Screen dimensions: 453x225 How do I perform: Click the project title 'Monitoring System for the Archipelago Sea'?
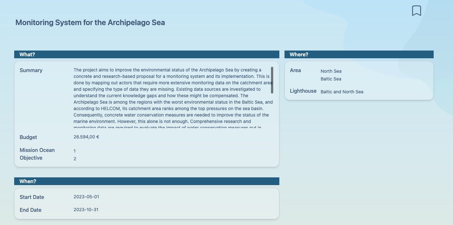pyautogui.click(x=90, y=23)
